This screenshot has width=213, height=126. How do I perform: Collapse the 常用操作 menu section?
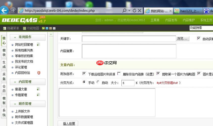(x=28, y=37)
